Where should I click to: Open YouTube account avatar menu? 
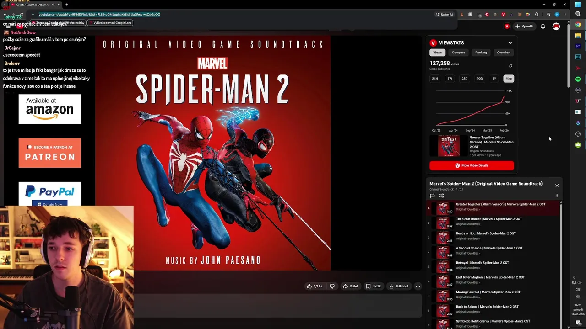point(556,27)
